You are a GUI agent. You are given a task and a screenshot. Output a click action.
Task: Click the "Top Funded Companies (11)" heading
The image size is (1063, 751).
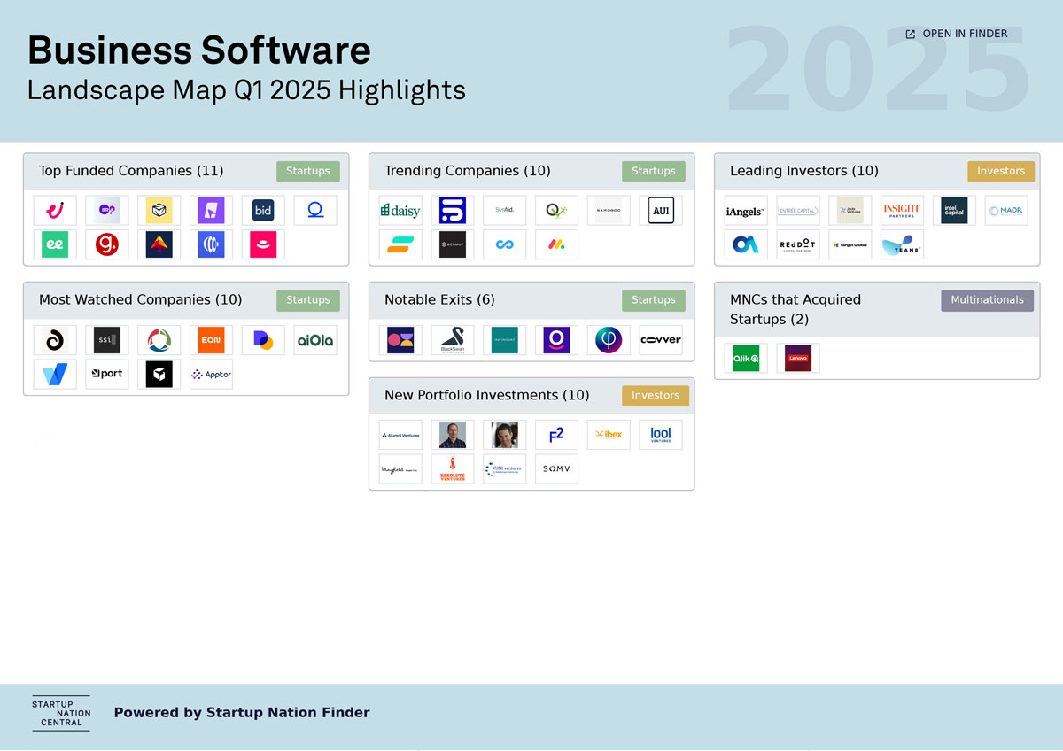click(131, 171)
